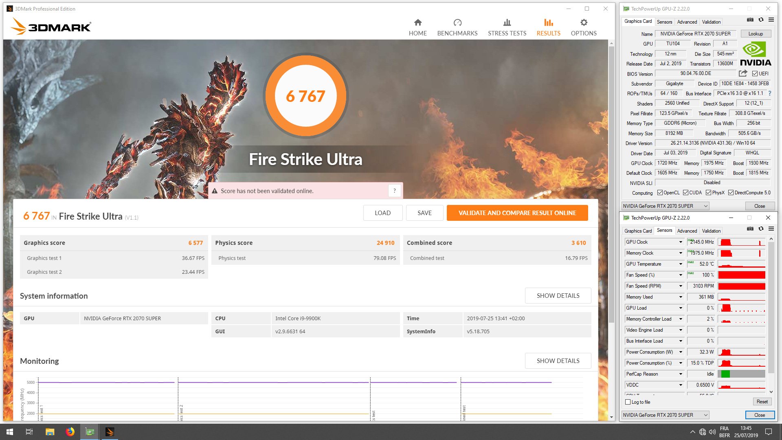Select the RESULTS bar-chart nav item
Viewport: 782px width, 440px height.
click(548, 28)
